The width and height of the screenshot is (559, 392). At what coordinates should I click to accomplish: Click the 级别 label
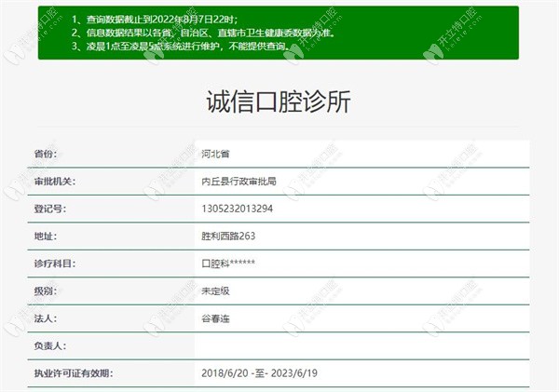[46, 291]
